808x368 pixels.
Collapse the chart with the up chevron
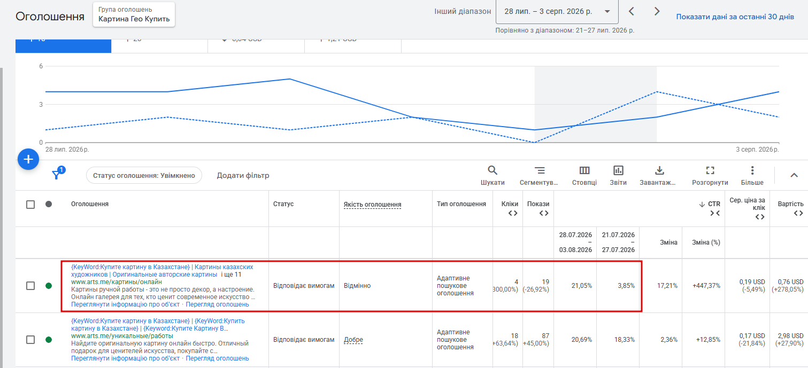coord(794,175)
